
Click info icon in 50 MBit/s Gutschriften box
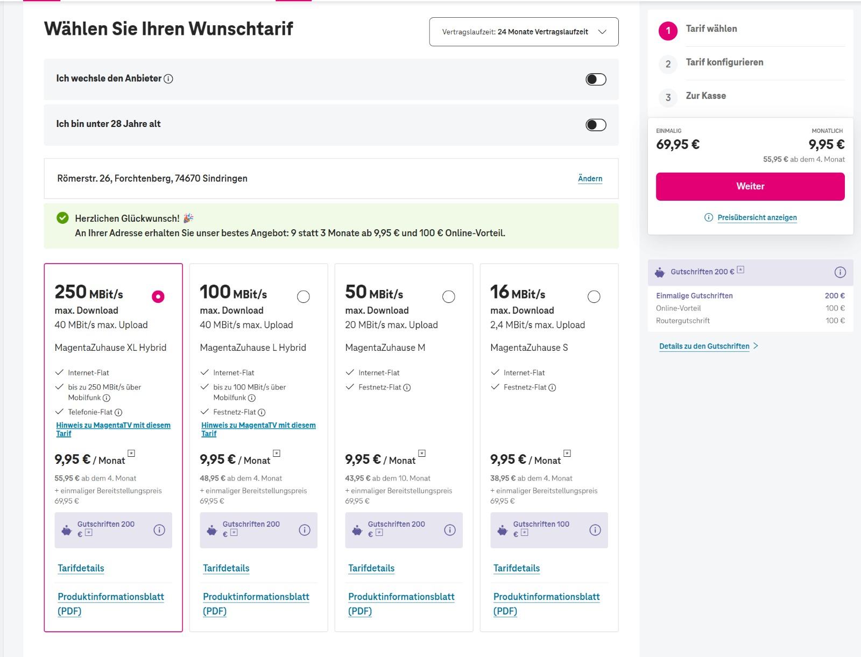[x=450, y=530]
